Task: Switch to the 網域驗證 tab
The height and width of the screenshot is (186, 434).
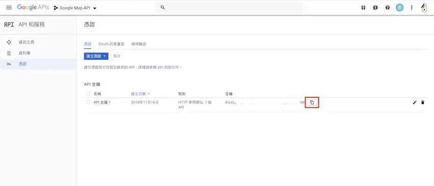Action: (139, 44)
